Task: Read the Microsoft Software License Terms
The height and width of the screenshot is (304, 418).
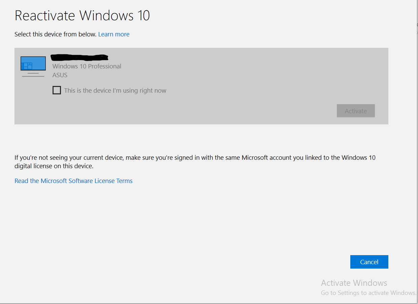Action: tap(73, 181)
